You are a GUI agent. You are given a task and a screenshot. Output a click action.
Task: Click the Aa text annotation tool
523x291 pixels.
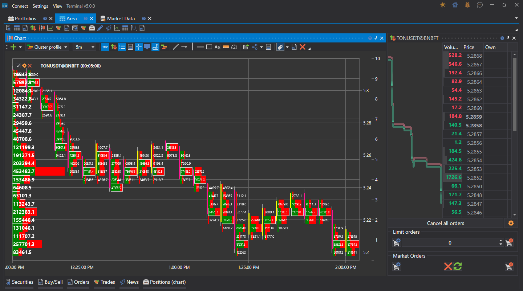pyautogui.click(x=217, y=47)
